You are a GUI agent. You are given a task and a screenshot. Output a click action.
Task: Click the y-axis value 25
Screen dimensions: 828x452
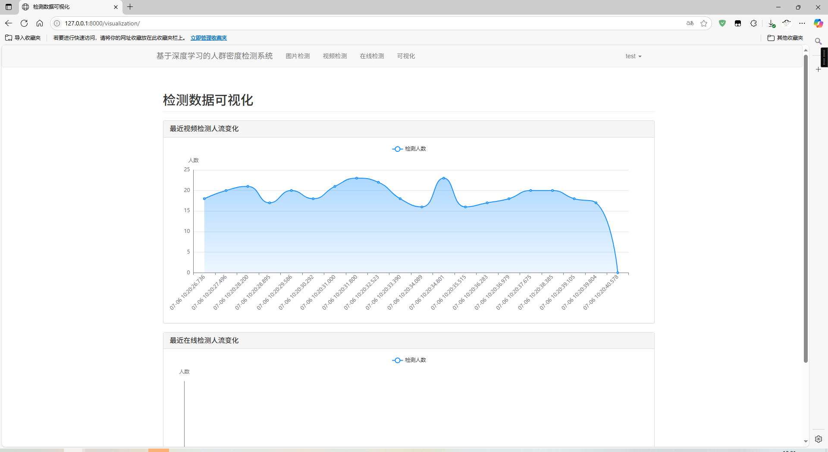[x=187, y=169]
